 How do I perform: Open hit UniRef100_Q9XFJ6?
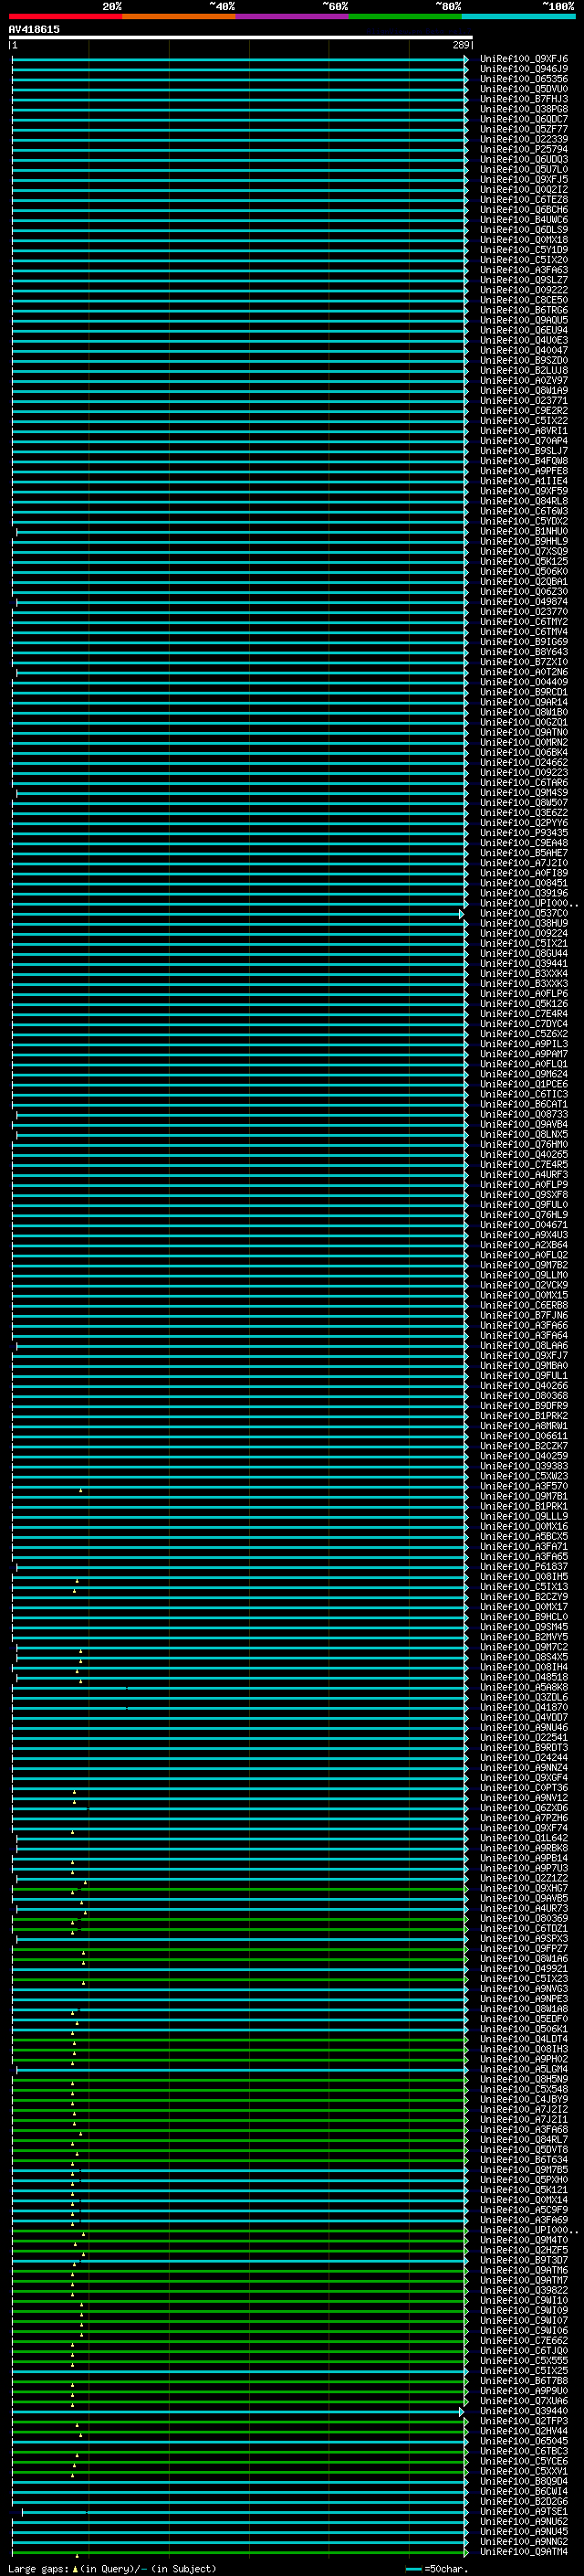click(x=524, y=59)
